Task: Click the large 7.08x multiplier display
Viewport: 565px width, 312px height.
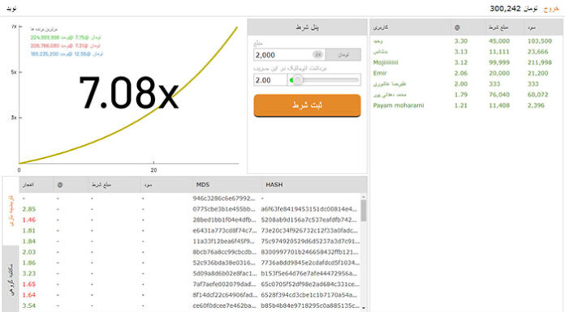Action: (x=128, y=92)
